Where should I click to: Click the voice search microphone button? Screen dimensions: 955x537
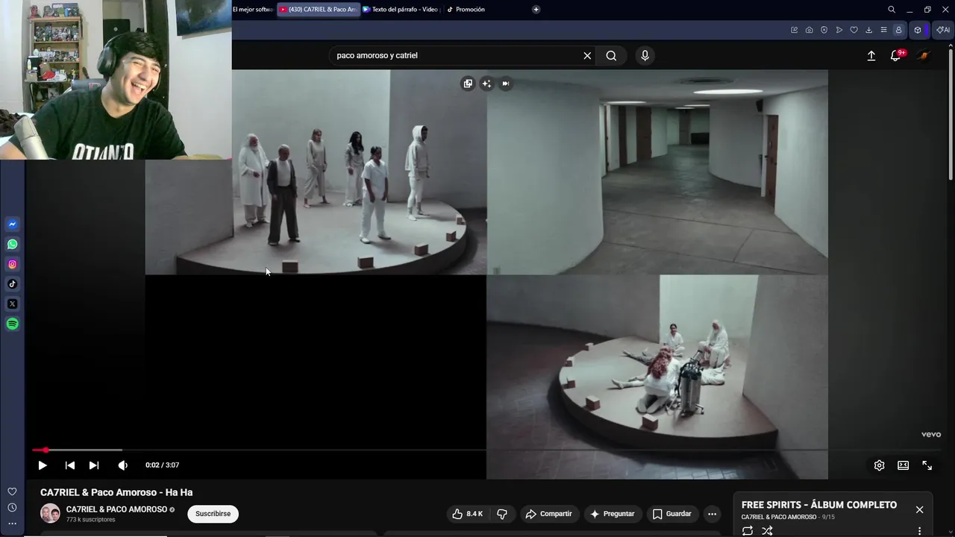click(645, 55)
